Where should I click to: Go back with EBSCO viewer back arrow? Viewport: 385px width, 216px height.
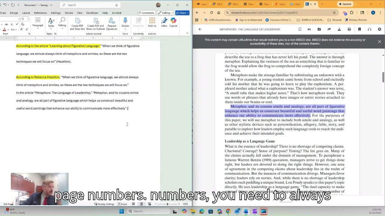pos(200,29)
